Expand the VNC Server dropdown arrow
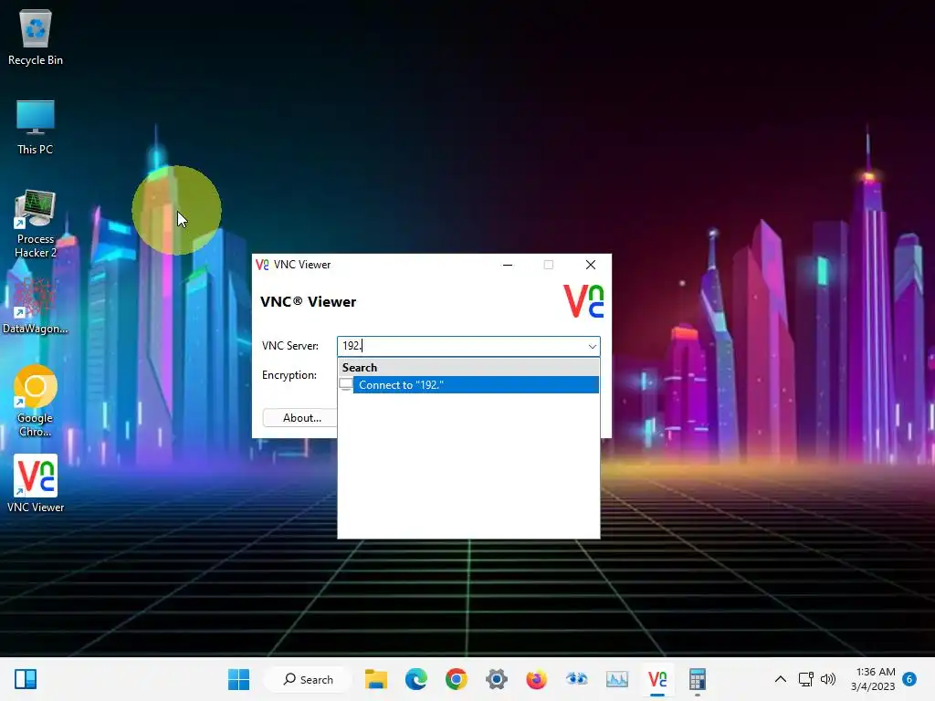Screen dimensions: 935x701 click(592, 346)
